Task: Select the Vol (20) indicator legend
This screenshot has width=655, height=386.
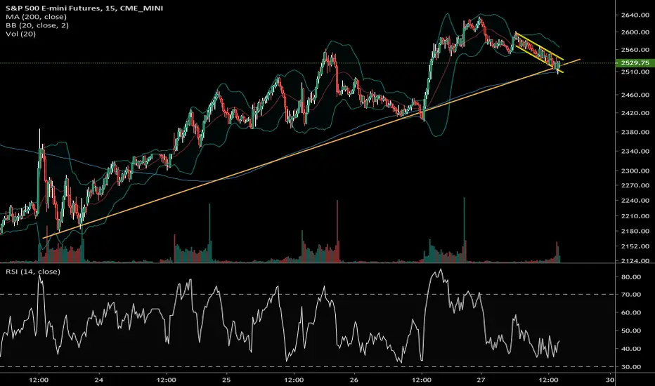Action: [21, 34]
